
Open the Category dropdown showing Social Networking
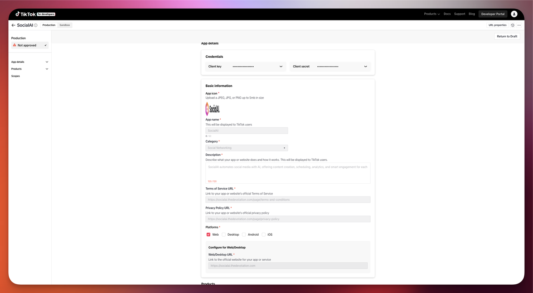pyautogui.click(x=247, y=148)
